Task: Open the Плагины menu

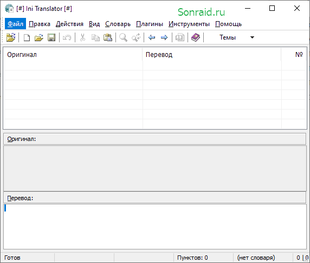Action: pos(150,24)
